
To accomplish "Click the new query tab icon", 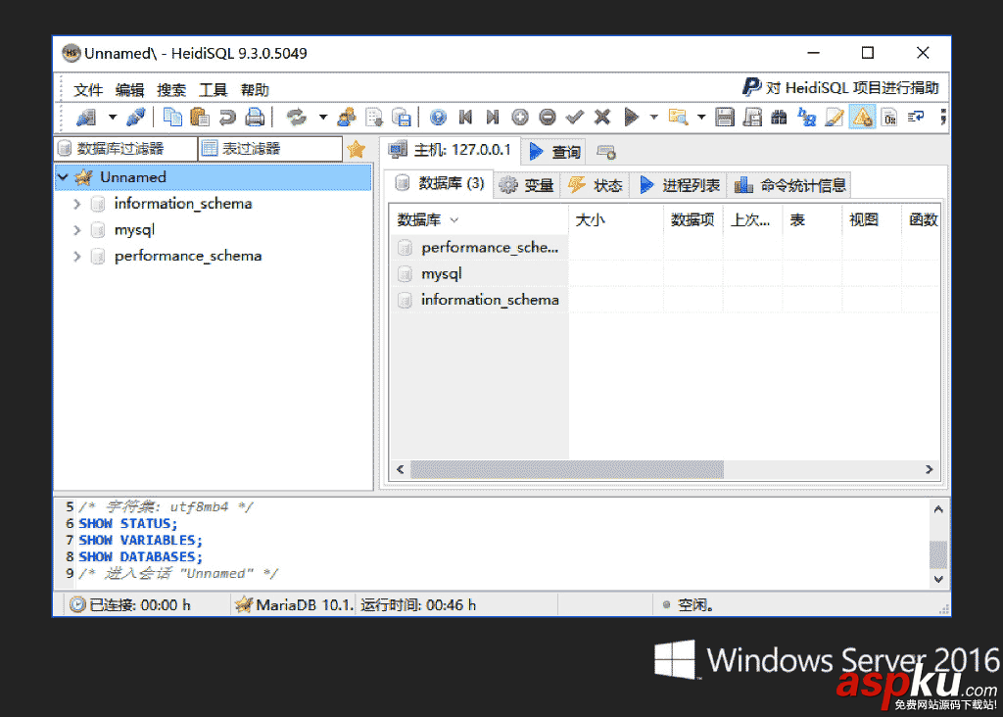I will 605,152.
